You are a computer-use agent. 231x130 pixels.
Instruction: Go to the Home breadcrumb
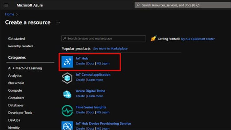10,14
